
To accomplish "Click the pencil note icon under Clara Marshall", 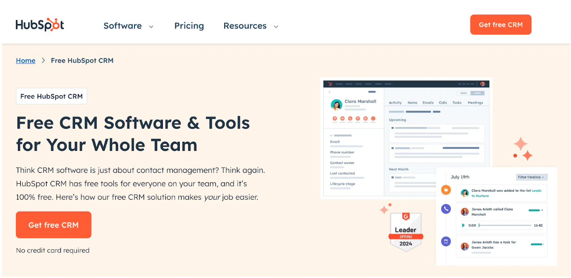I will [335, 118].
